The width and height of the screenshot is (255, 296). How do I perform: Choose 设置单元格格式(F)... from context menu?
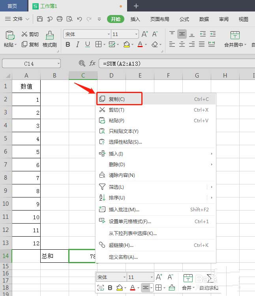point(130,222)
